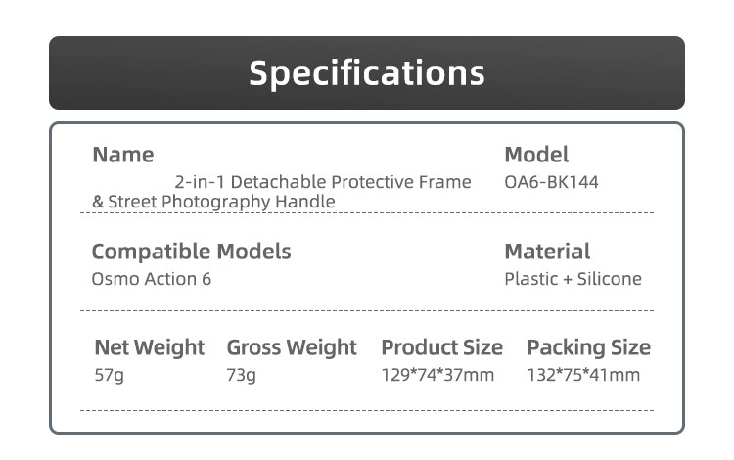Click the product name text 2-in-1 Detachable Protective Frame
Screen dimensions: 734x460
click(x=323, y=182)
